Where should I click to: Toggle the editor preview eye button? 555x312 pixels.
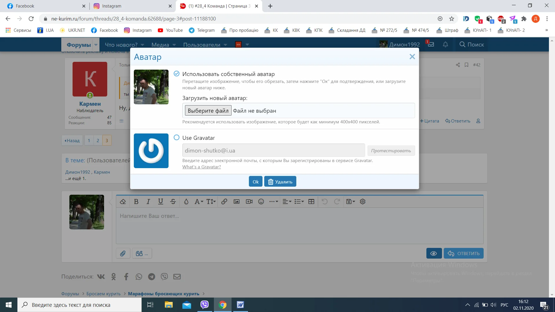click(x=434, y=253)
